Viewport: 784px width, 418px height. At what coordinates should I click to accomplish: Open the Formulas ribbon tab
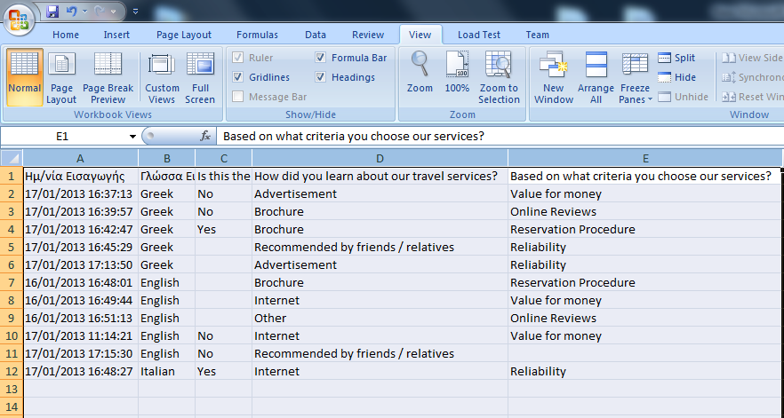257,35
